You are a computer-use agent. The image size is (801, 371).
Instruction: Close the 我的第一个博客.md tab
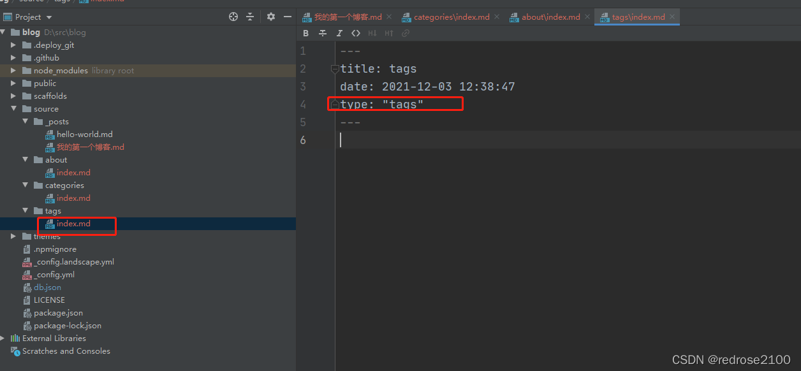[389, 17]
